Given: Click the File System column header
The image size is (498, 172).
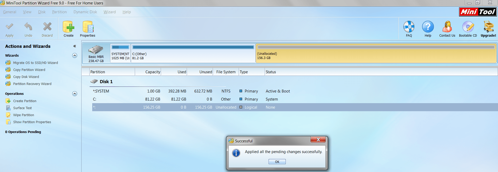Looking at the screenshot, I should (x=226, y=72).
